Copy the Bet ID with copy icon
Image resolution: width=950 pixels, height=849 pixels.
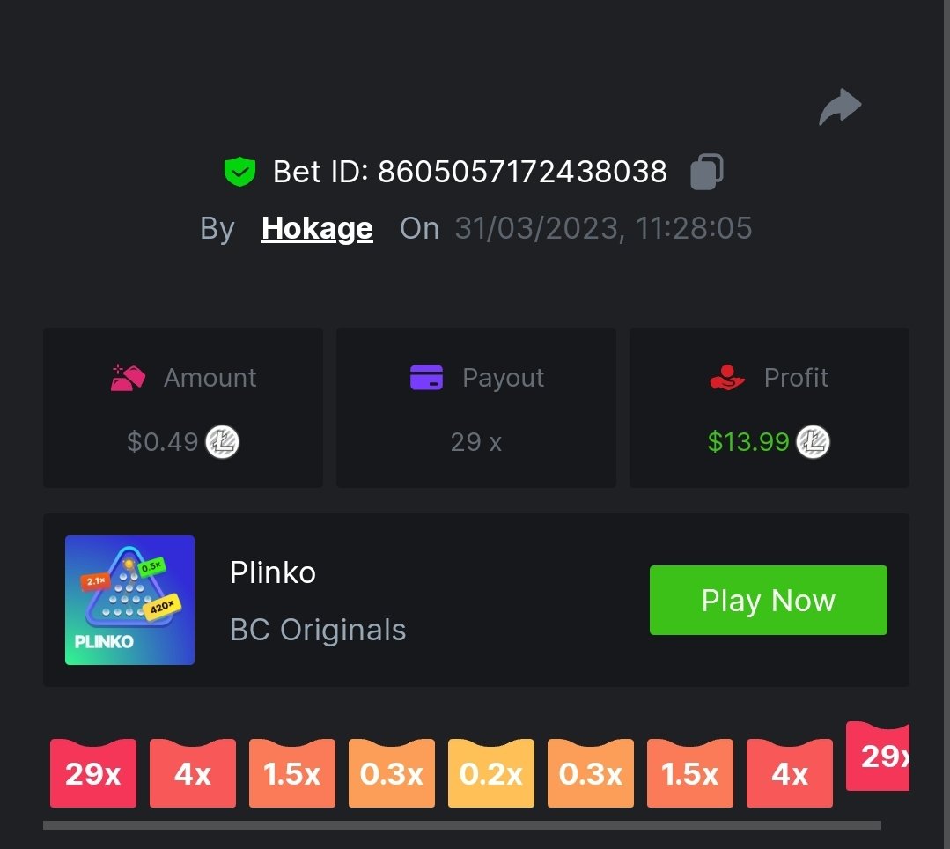(x=706, y=172)
